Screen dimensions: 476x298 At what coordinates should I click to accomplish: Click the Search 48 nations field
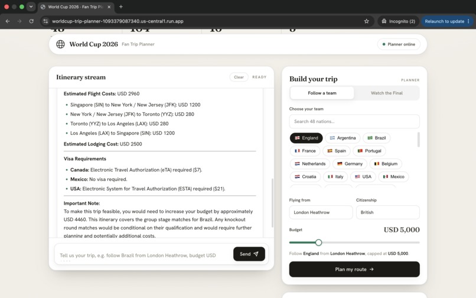(x=354, y=121)
